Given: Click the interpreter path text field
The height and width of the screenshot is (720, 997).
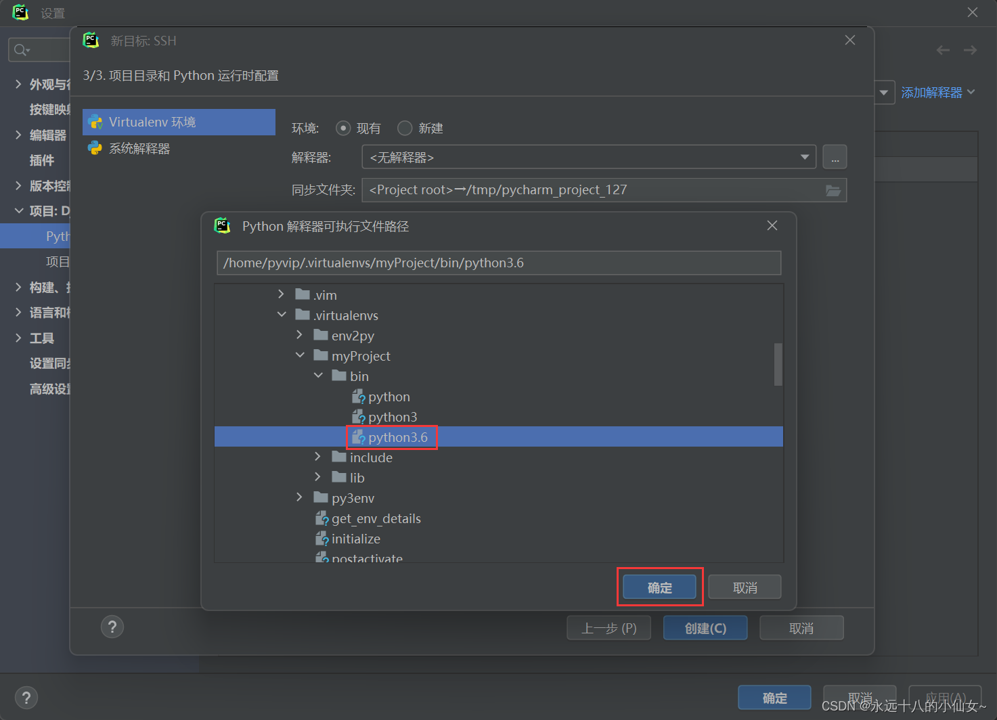Looking at the screenshot, I should [499, 263].
